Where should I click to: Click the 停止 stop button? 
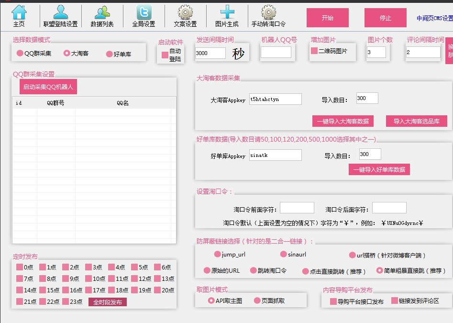[386, 18]
